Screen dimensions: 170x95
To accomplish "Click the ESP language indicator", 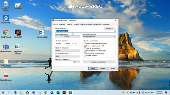I will pos(152,93).
